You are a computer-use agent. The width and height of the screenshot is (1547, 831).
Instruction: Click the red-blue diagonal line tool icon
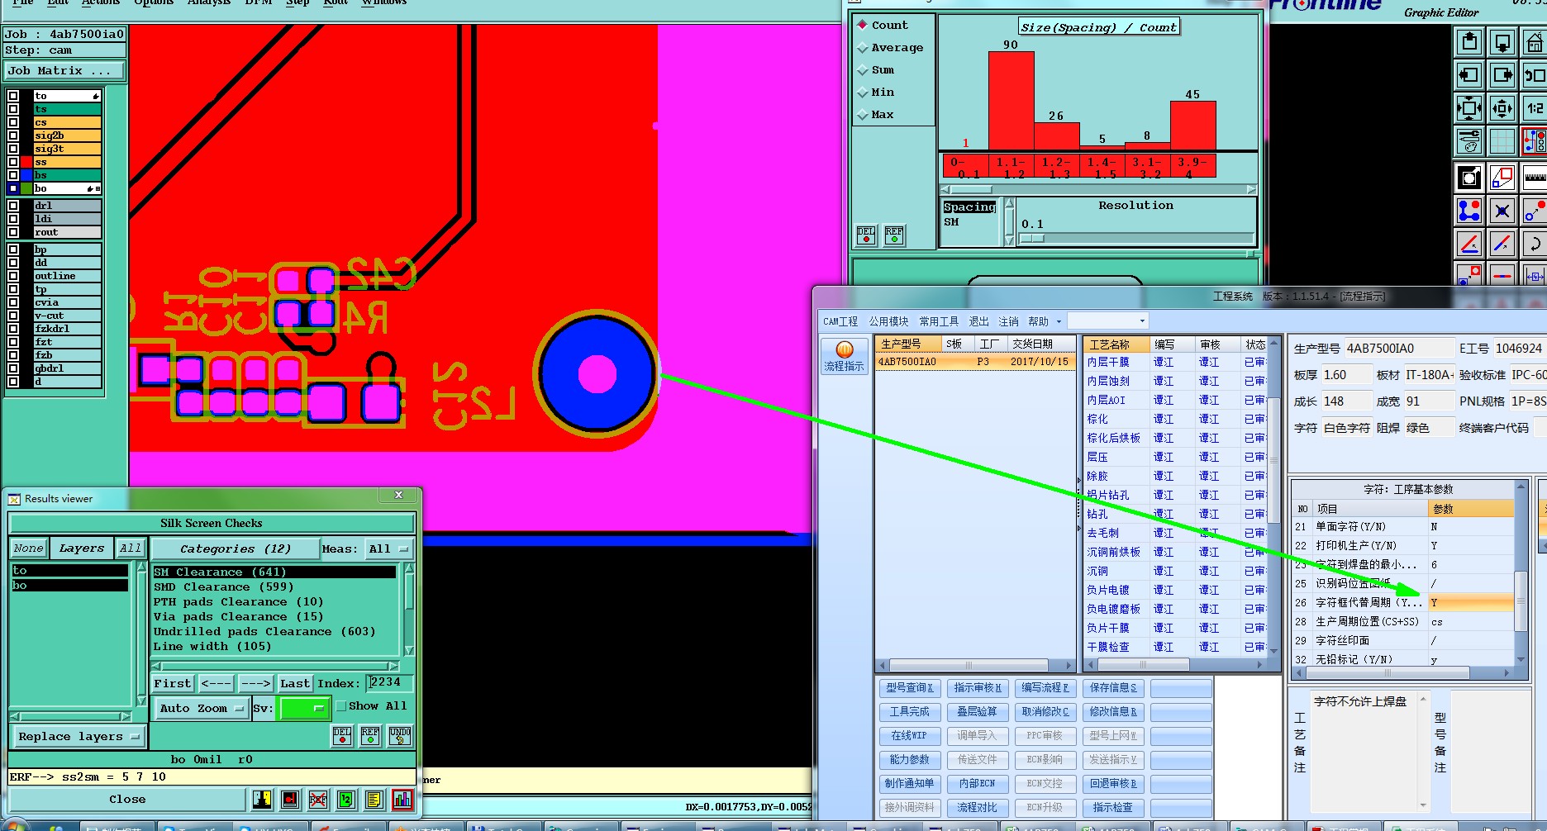[x=1502, y=244]
